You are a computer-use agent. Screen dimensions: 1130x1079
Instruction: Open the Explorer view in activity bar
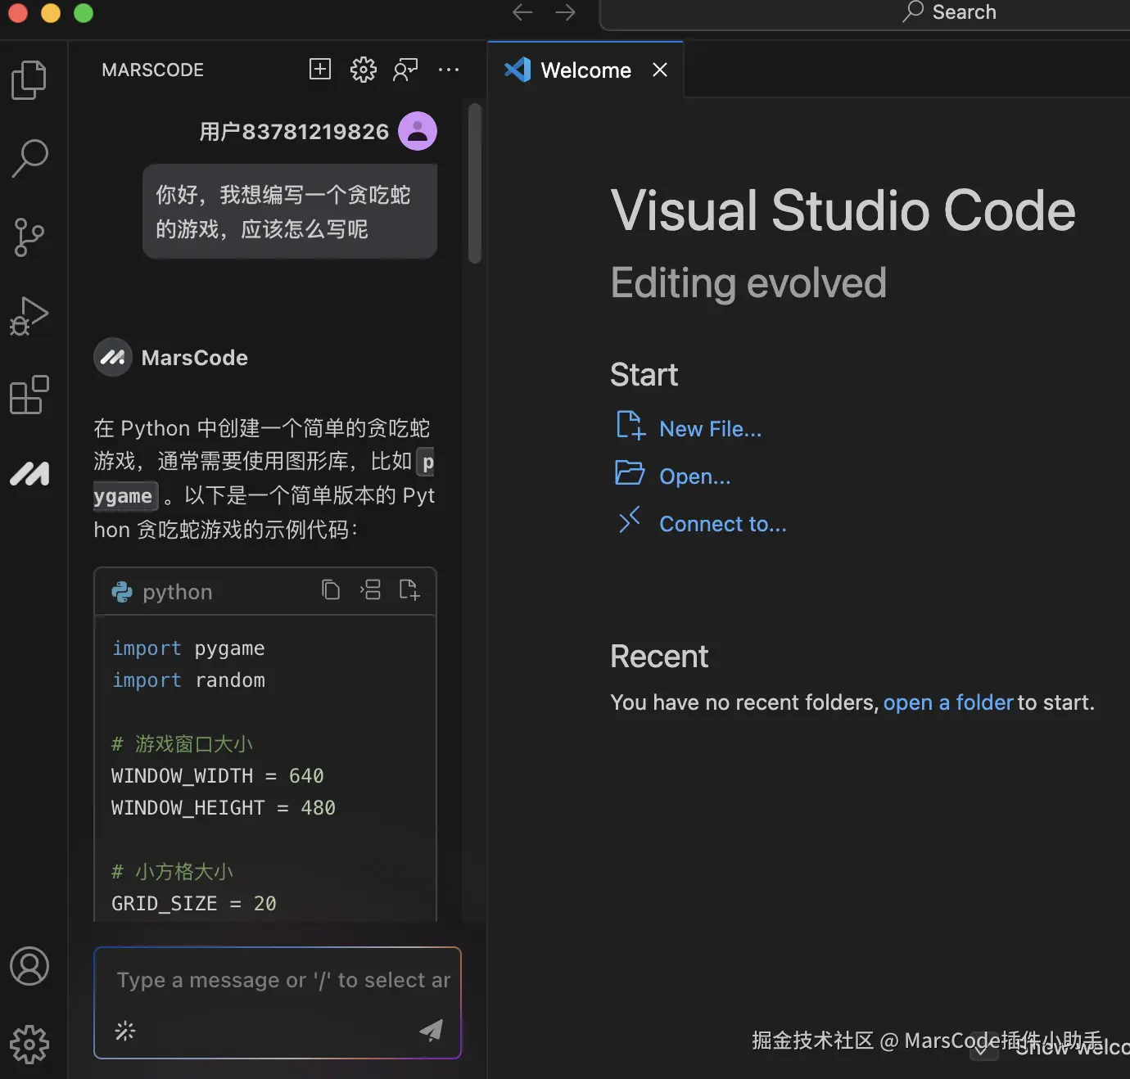tap(29, 80)
